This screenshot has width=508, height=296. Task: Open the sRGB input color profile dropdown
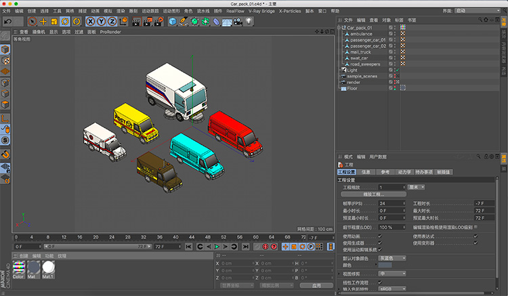click(x=392, y=289)
